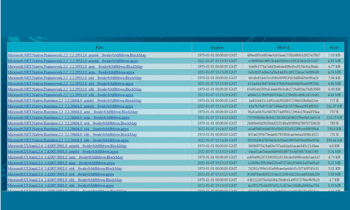350x210 pixels.
Task: Select the size cell "3.15 MB"
Action: click(334, 185)
